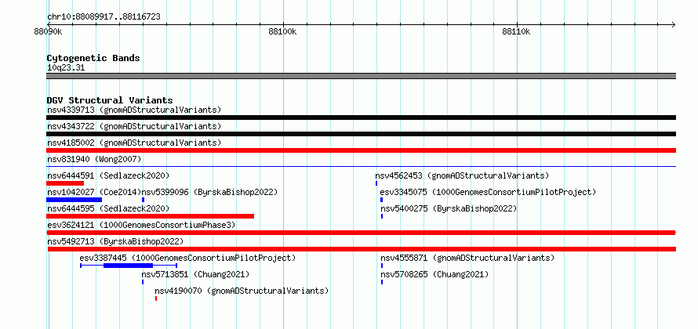Click the red nsv6444595 variant bar

tap(150, 216)
